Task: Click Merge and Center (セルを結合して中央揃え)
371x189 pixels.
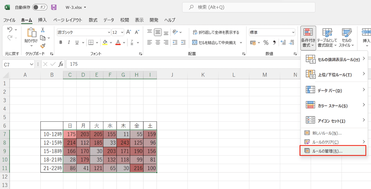Action: (214, 43)
